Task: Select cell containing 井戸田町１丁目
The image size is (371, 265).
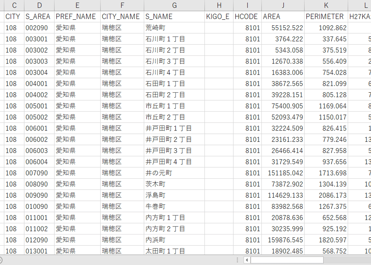Action: click(174, 128)
